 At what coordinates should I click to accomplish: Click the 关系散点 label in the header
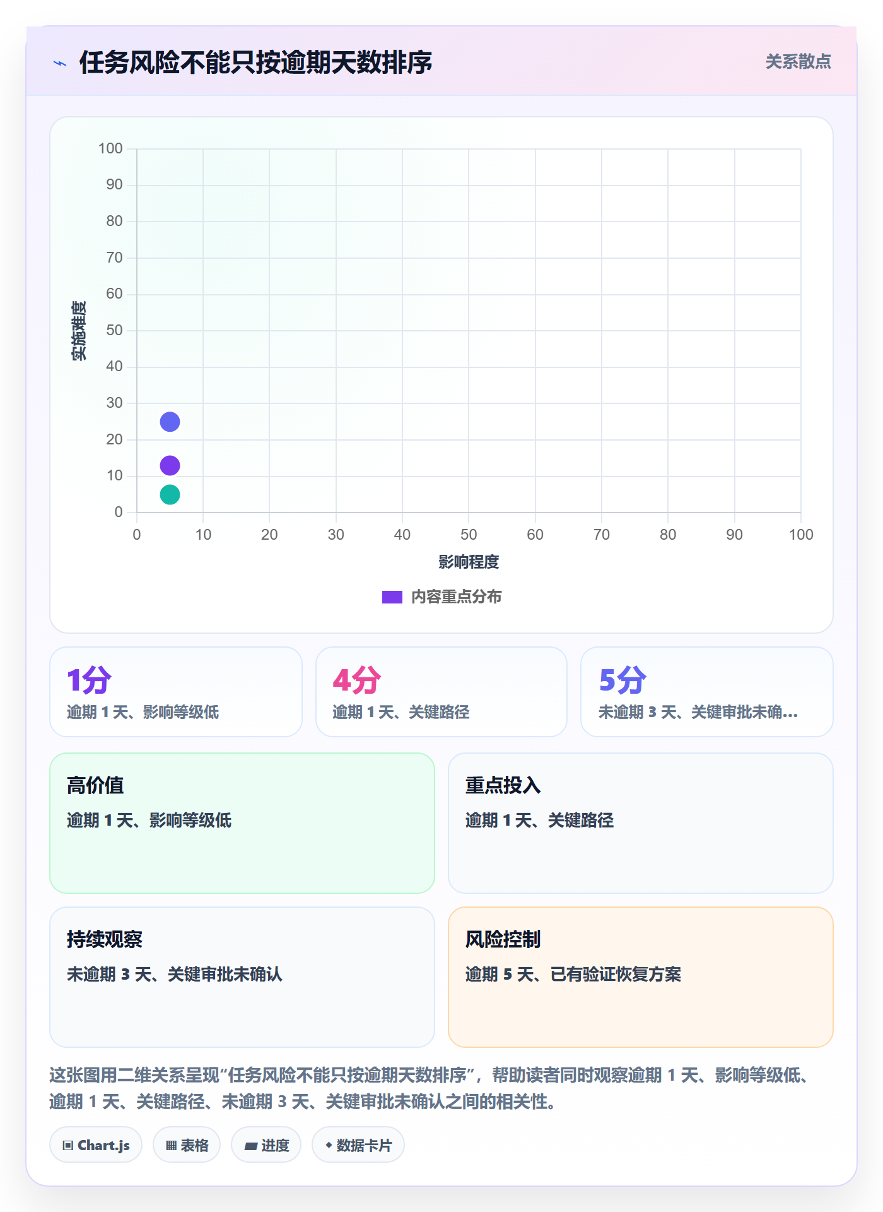click(798, 61)
